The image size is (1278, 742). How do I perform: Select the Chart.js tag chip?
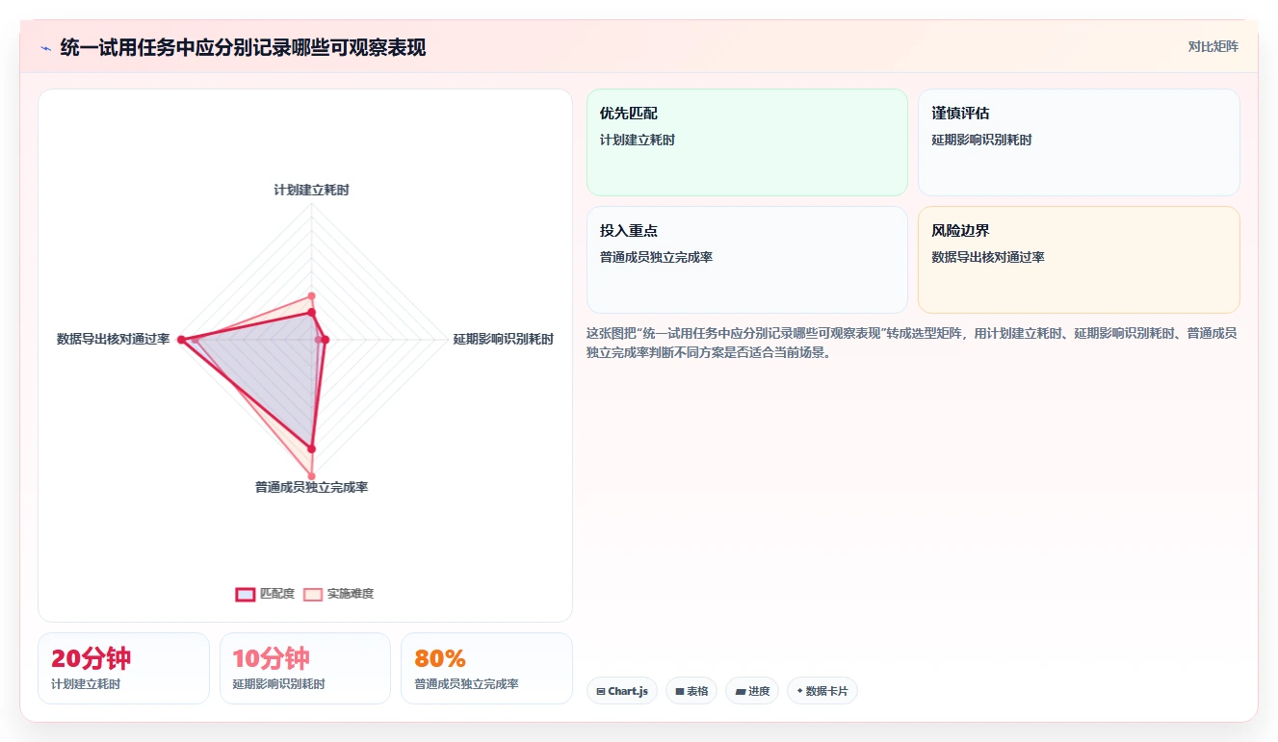[x=622, y=691]
